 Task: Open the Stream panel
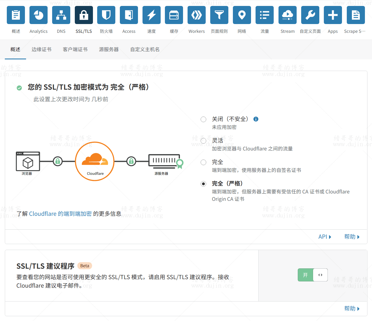(x=287, y=15)
